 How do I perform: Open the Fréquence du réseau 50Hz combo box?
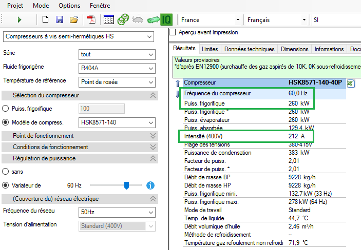tap(117, 212)
